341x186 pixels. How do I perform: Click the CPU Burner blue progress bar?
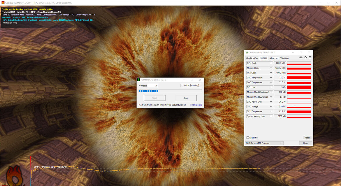pos(170,91)
